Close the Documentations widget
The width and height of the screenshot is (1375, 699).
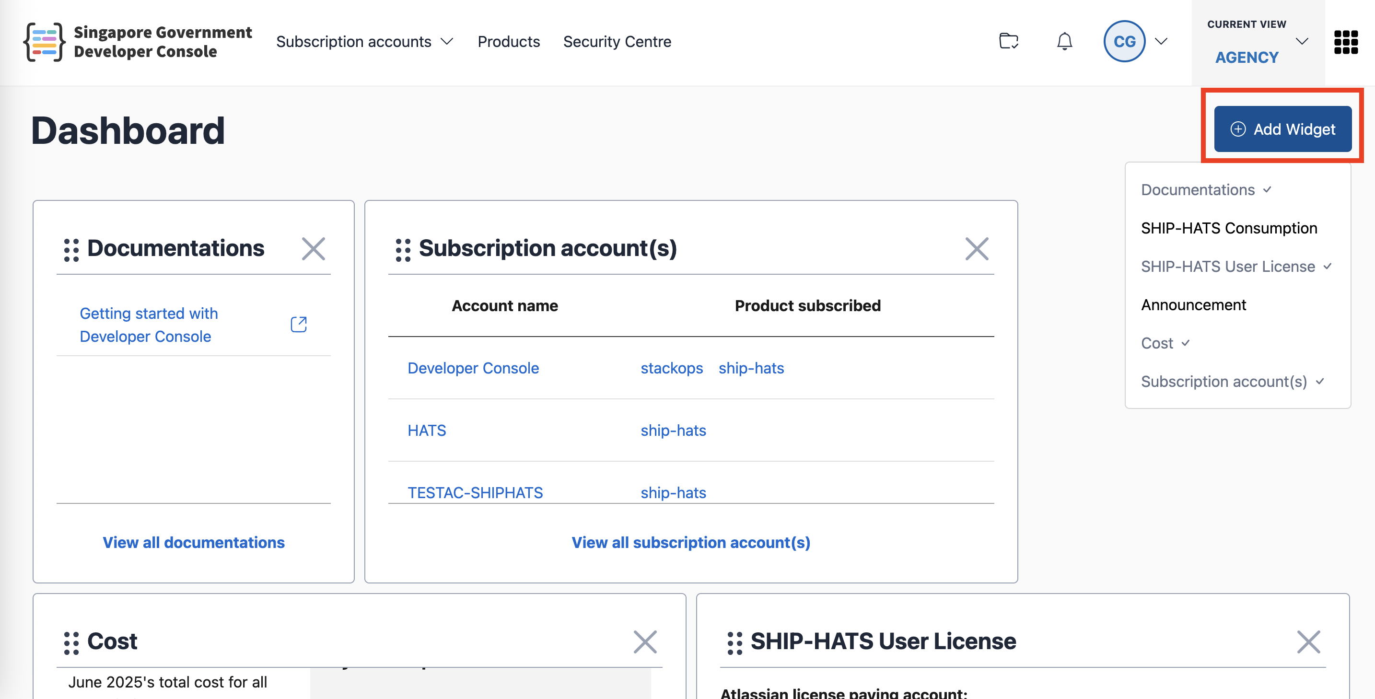[x=314, y=249]
